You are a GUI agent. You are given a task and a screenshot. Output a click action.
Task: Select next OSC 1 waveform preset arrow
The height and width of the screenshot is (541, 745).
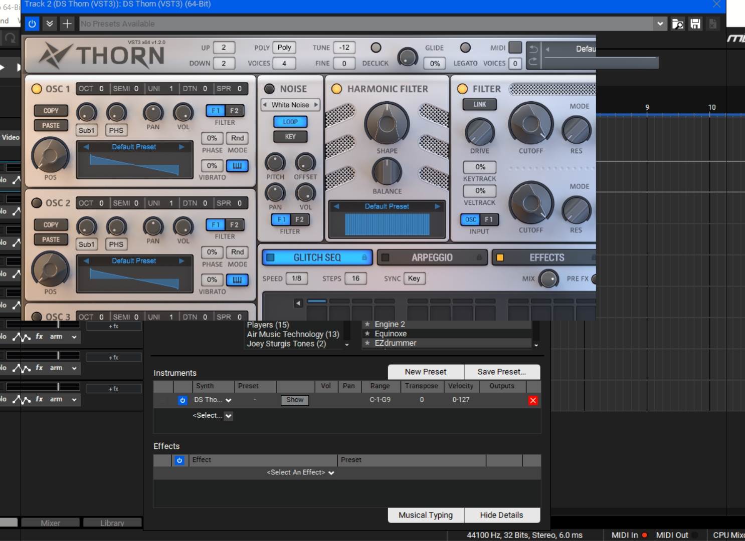tap(181, 147)
